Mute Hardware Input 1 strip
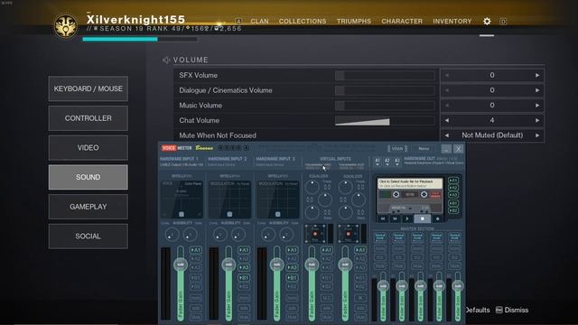Viewport: 578px width, 325px height. point(196,317)
